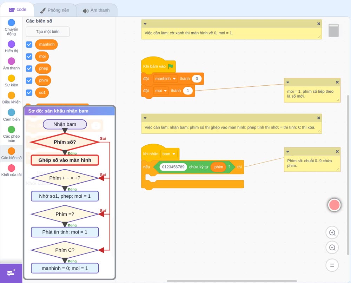Image resolution: width=351 pixels, height=283 pixels.
Task: Open the Cảm biến block category
Action: [x=12, y=115]
